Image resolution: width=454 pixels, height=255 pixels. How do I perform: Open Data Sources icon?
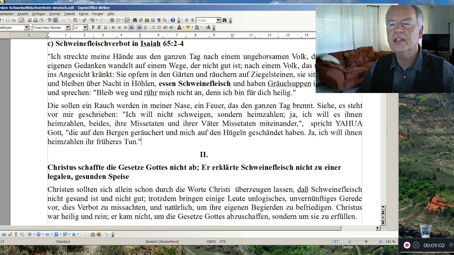[153, 20]
